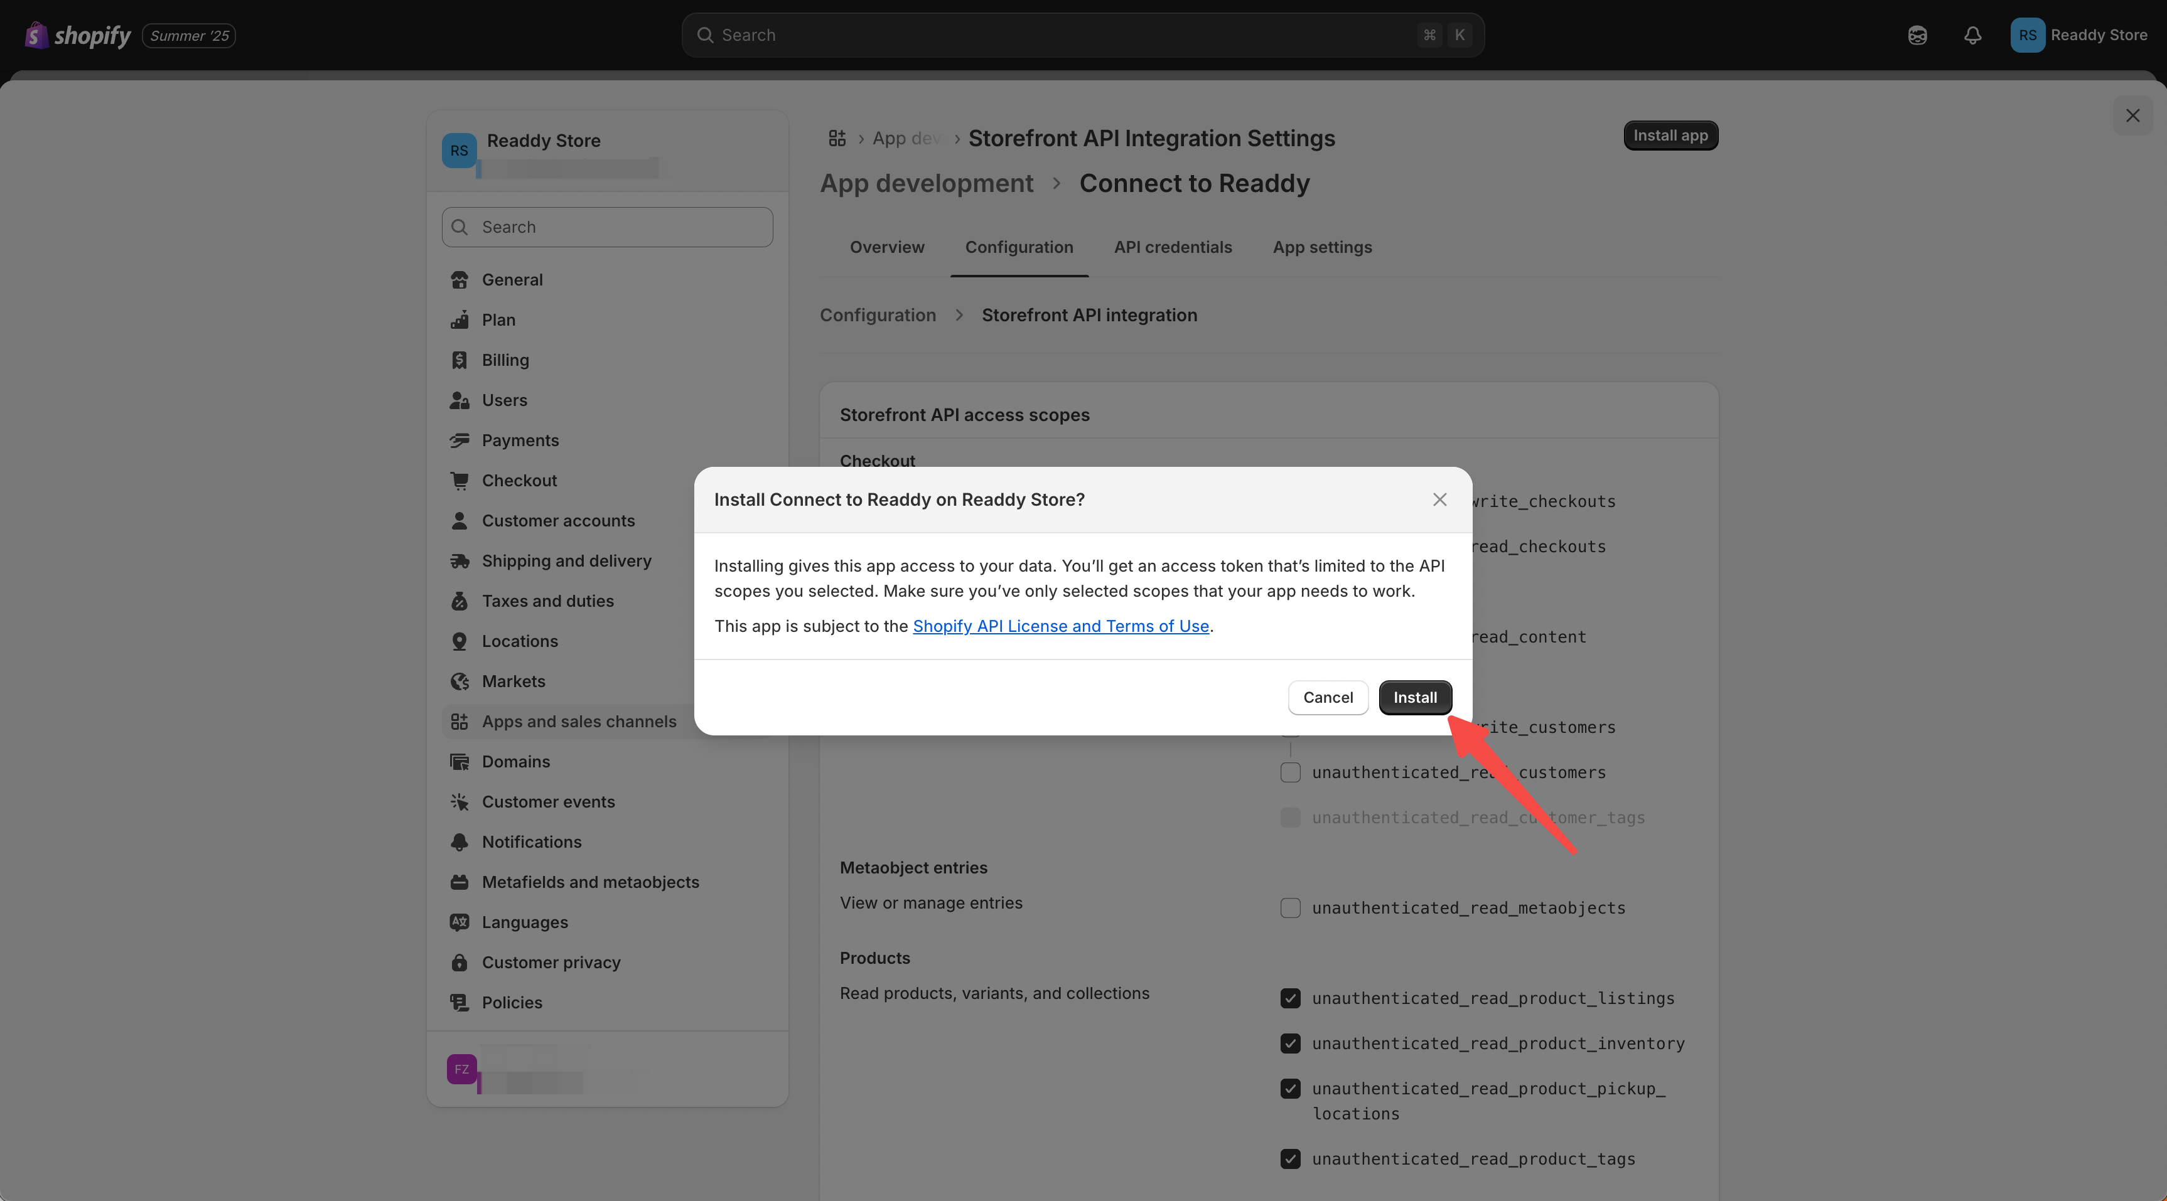Switch to the Overview tab
The height and width of the screenshot is (1201, 2167).
click(x=886, y=247)
